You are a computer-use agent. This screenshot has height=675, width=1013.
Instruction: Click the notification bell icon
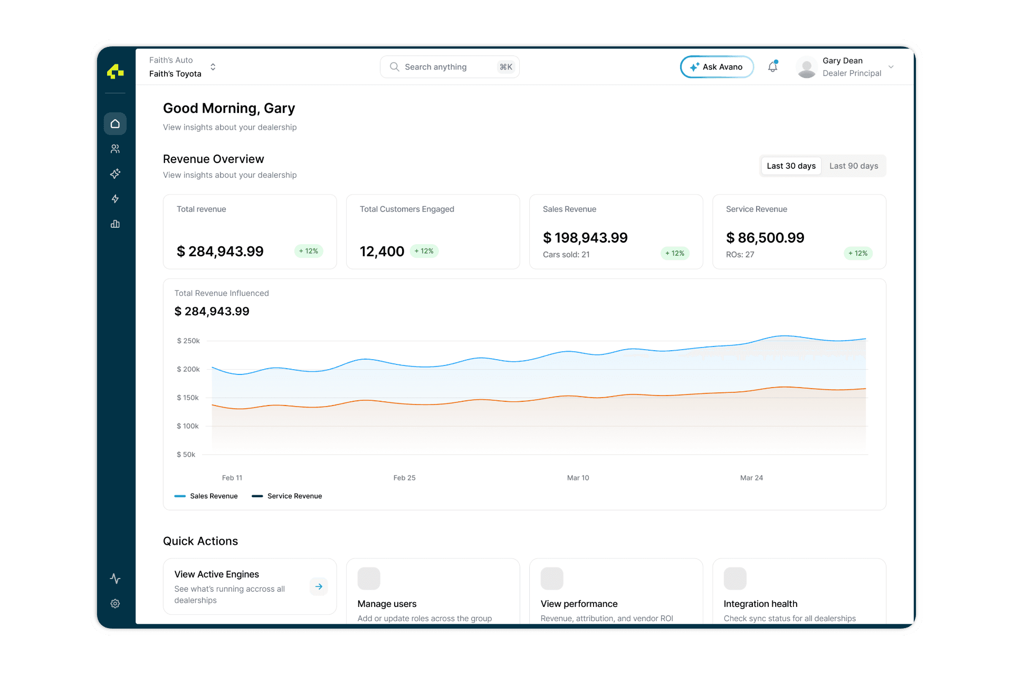pos(772,66)
